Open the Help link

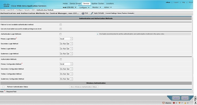[x=183, y=2]
